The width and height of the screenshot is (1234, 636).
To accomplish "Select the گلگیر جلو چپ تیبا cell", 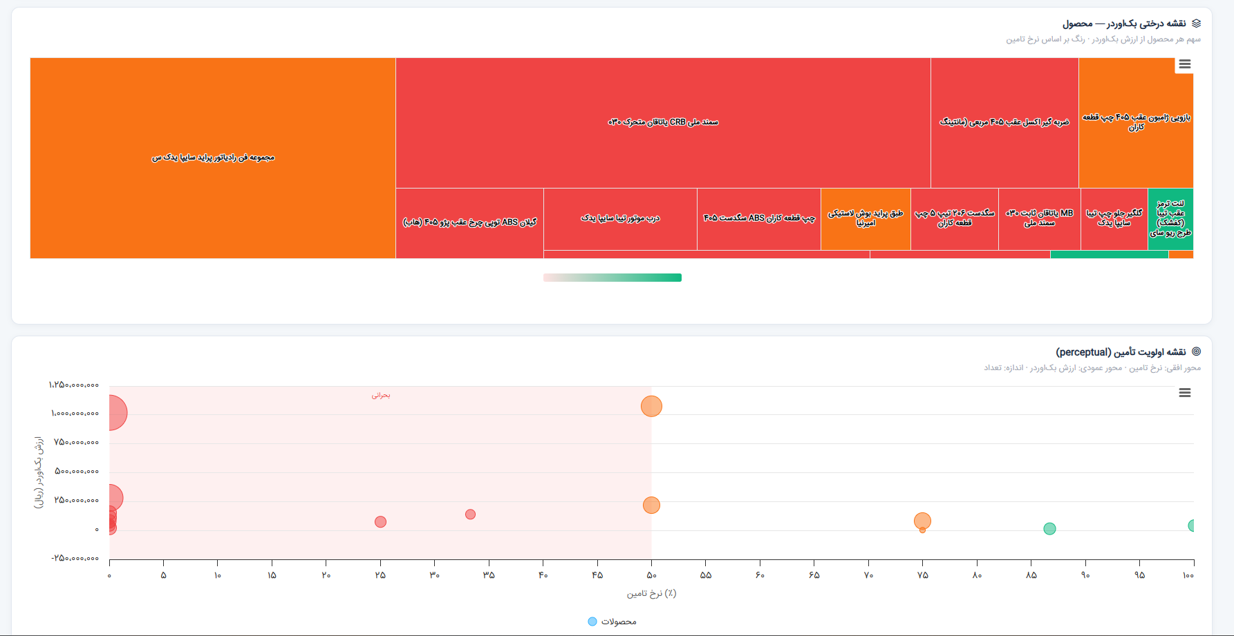I will pyautogui.click(x=1114, y=219).
